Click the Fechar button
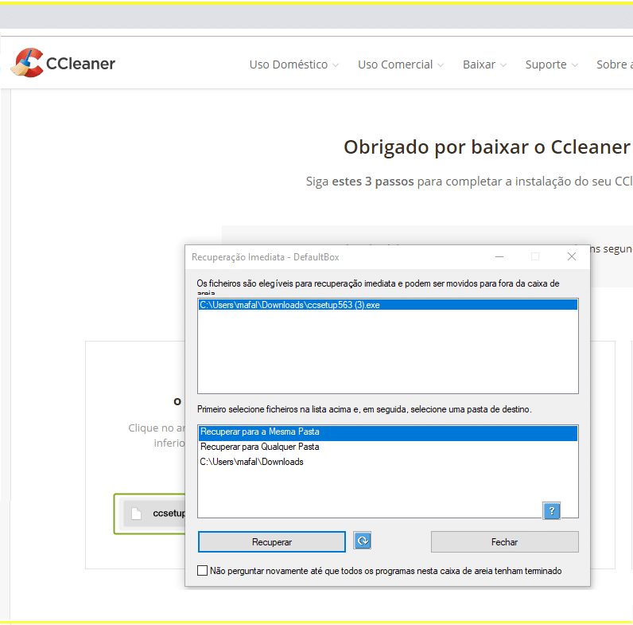 tap(505, 541)
